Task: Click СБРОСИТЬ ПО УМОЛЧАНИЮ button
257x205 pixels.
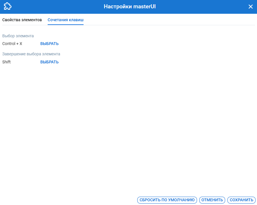Action: coord(167,200)
